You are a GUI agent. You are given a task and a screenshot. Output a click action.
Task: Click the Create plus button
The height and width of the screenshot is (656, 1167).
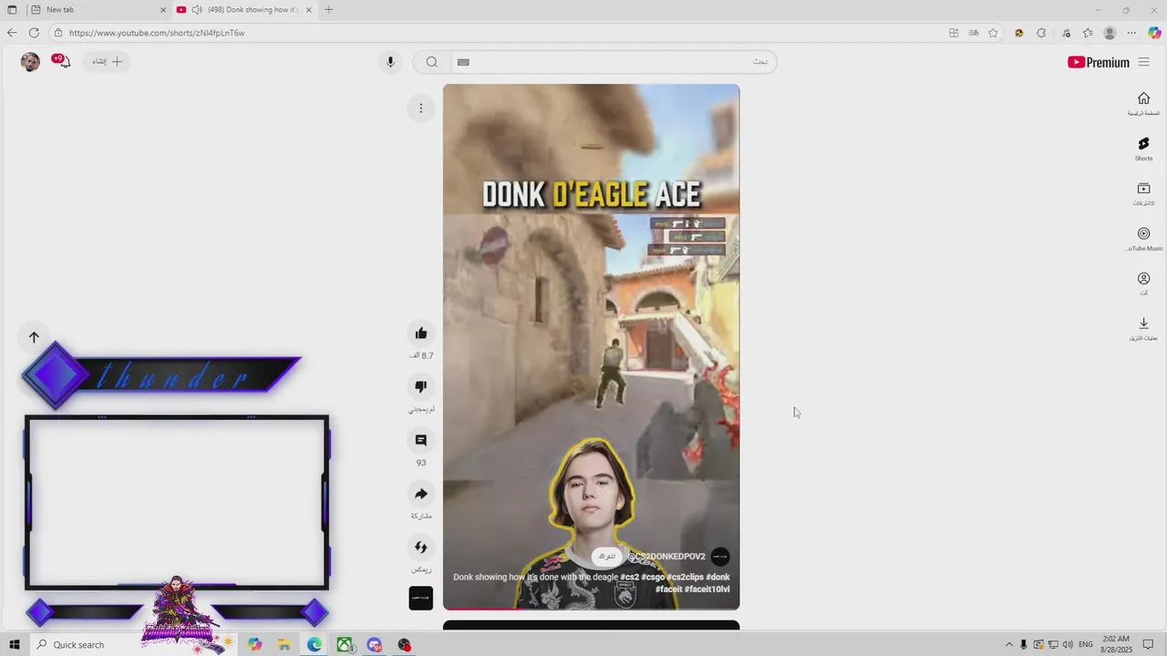click(107, 61)
